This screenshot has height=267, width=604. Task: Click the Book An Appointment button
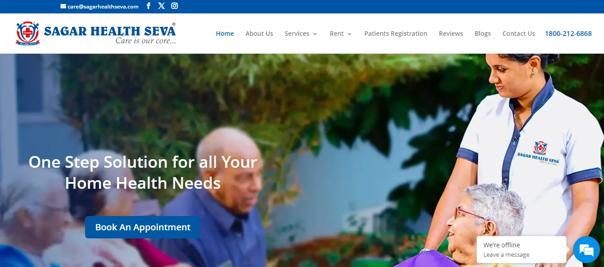142,227
